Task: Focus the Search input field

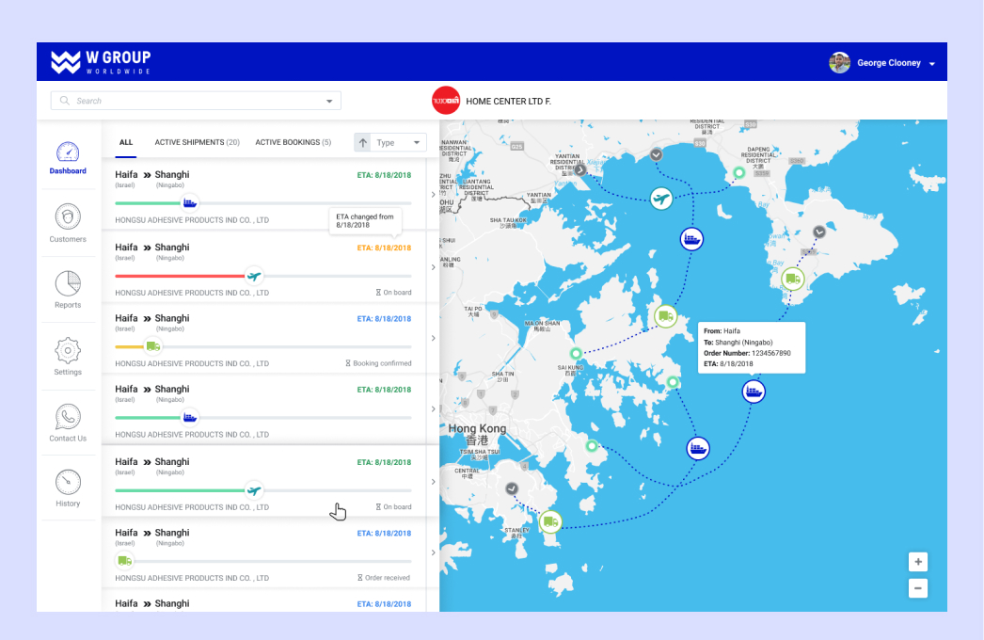Action: click(196, 101)
